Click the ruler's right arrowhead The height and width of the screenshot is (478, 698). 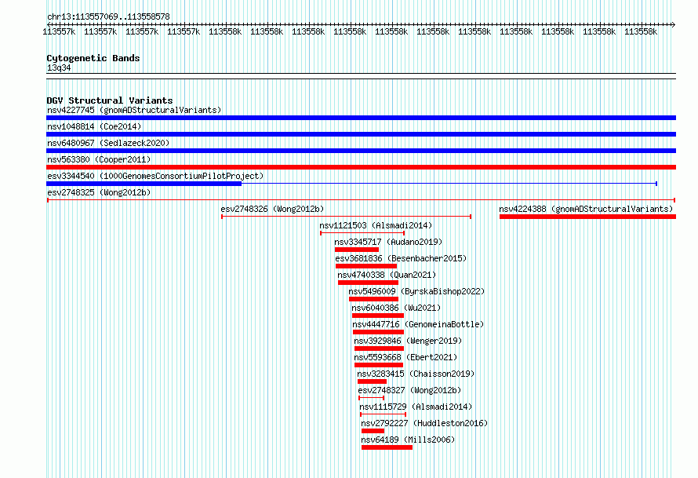673,24
